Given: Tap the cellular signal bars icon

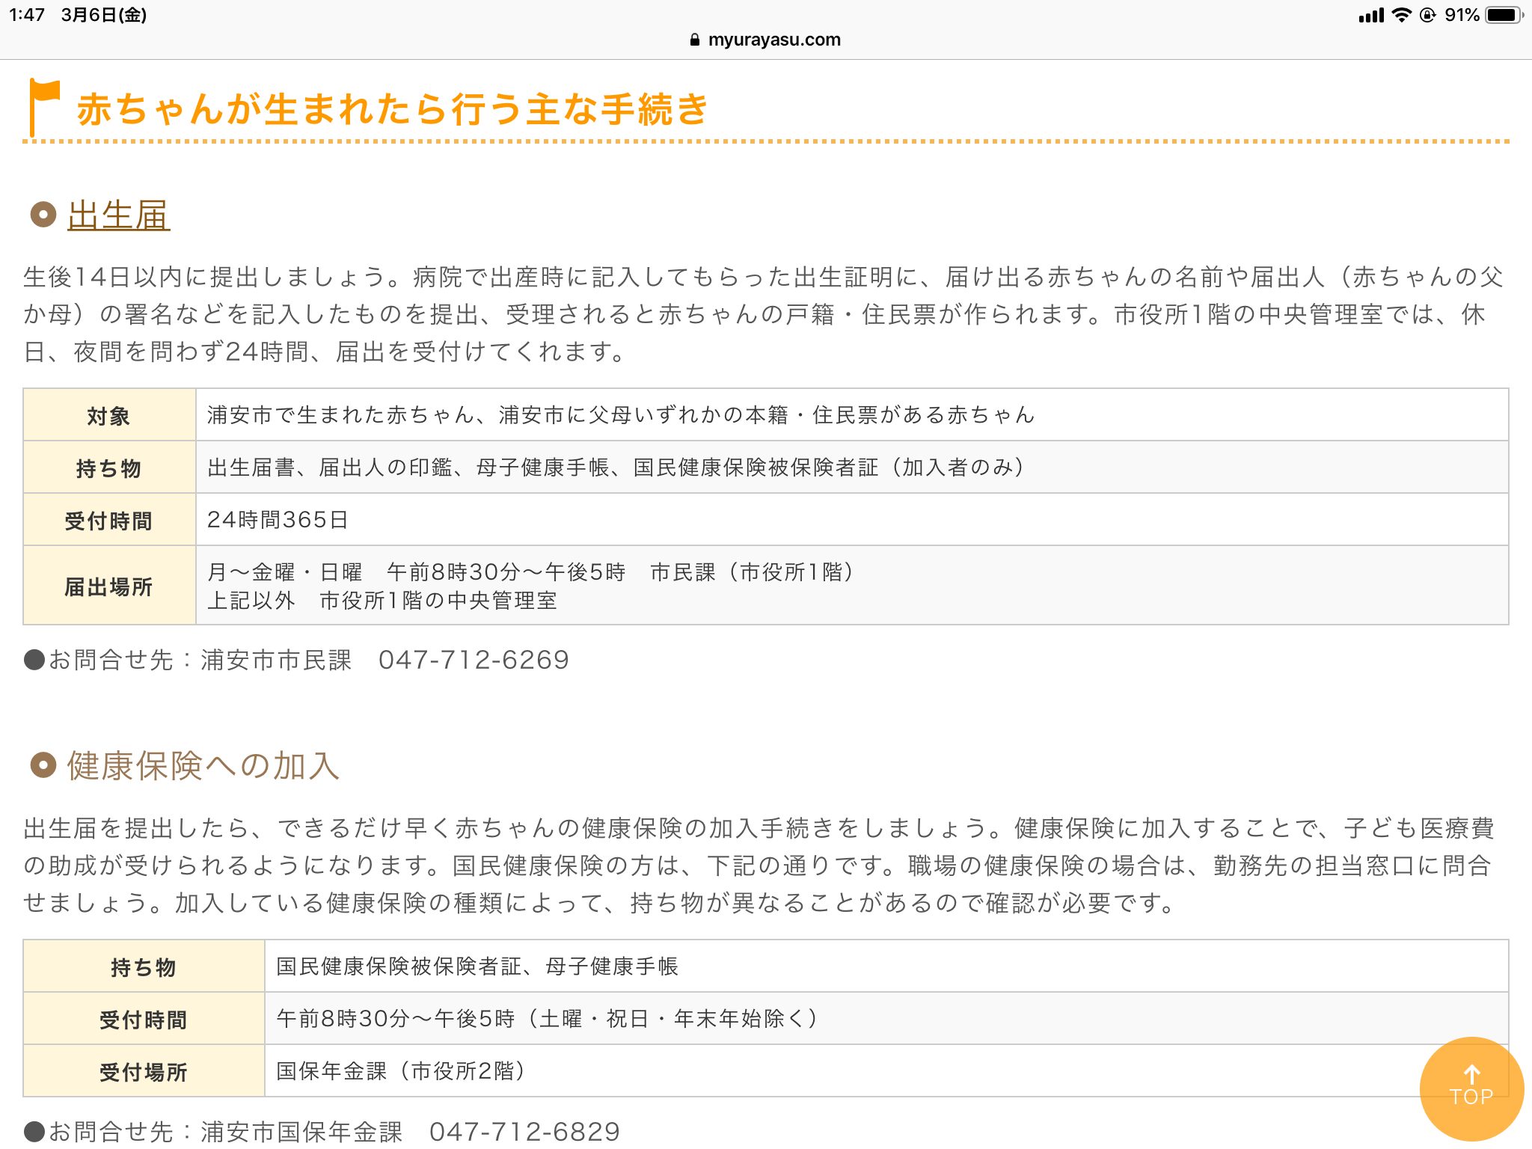Looking at the screenshot, I should pos(1371,16).
